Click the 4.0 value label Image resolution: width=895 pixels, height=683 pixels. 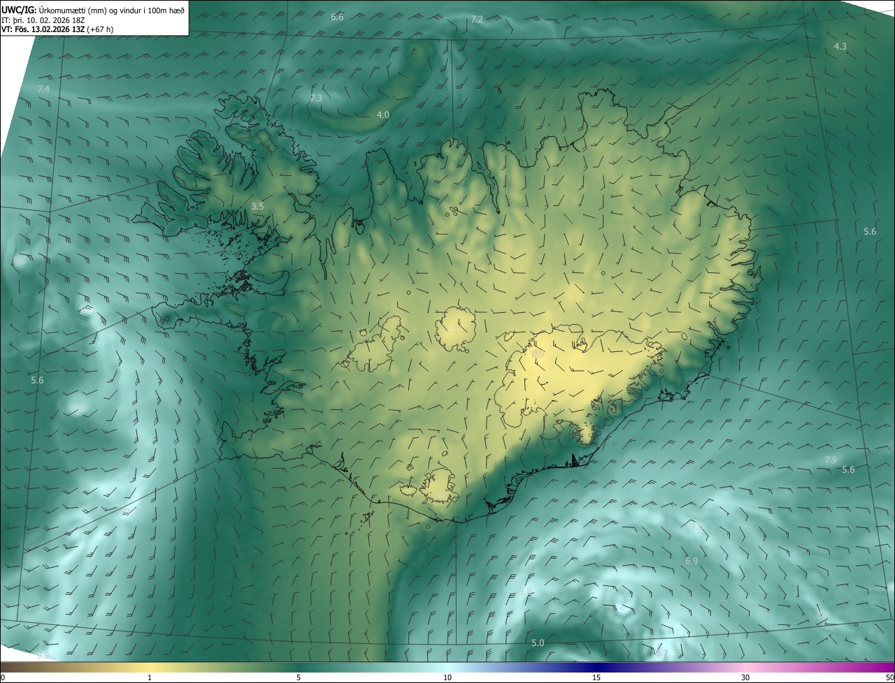tap(382, 115)
